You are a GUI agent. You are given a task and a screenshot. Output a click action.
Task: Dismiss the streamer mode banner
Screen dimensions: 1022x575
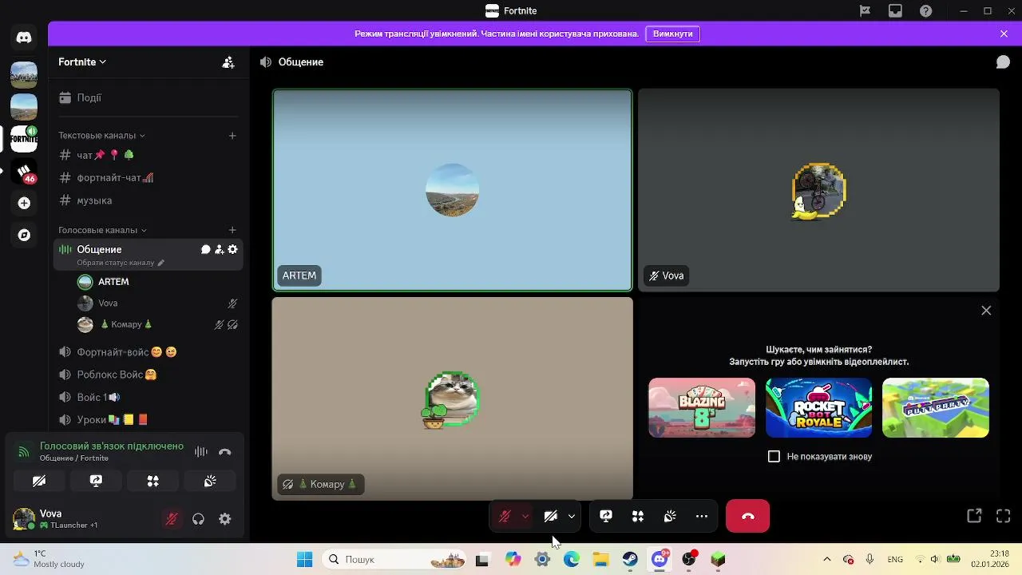1004,34
